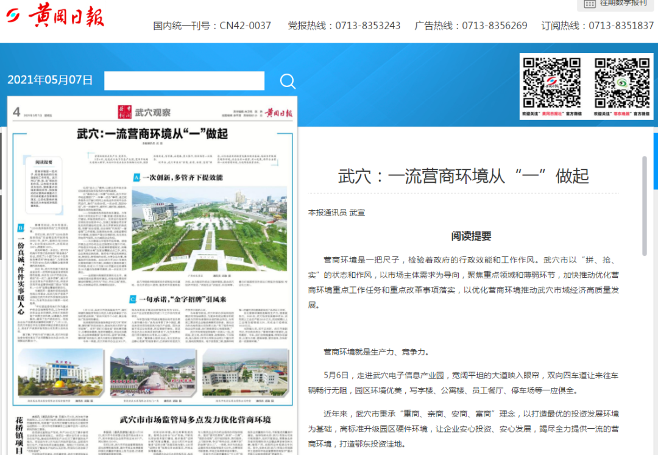The image size is (658, 455).
Task: Open the 花桥镇 article at bottom left
Action: 19,434
